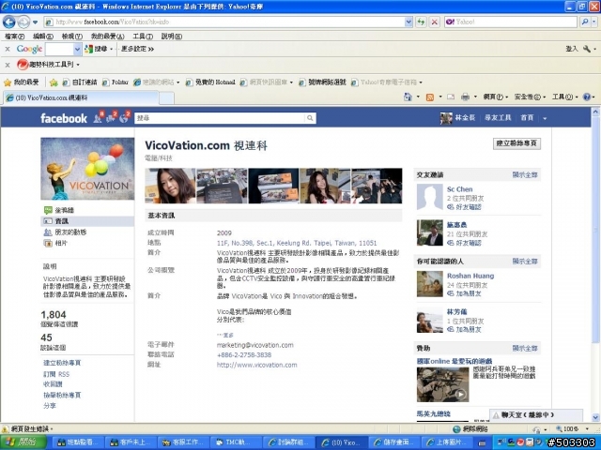
Task: Open first photo strip thumbnail of woman
Action: [x=170, y=186]
